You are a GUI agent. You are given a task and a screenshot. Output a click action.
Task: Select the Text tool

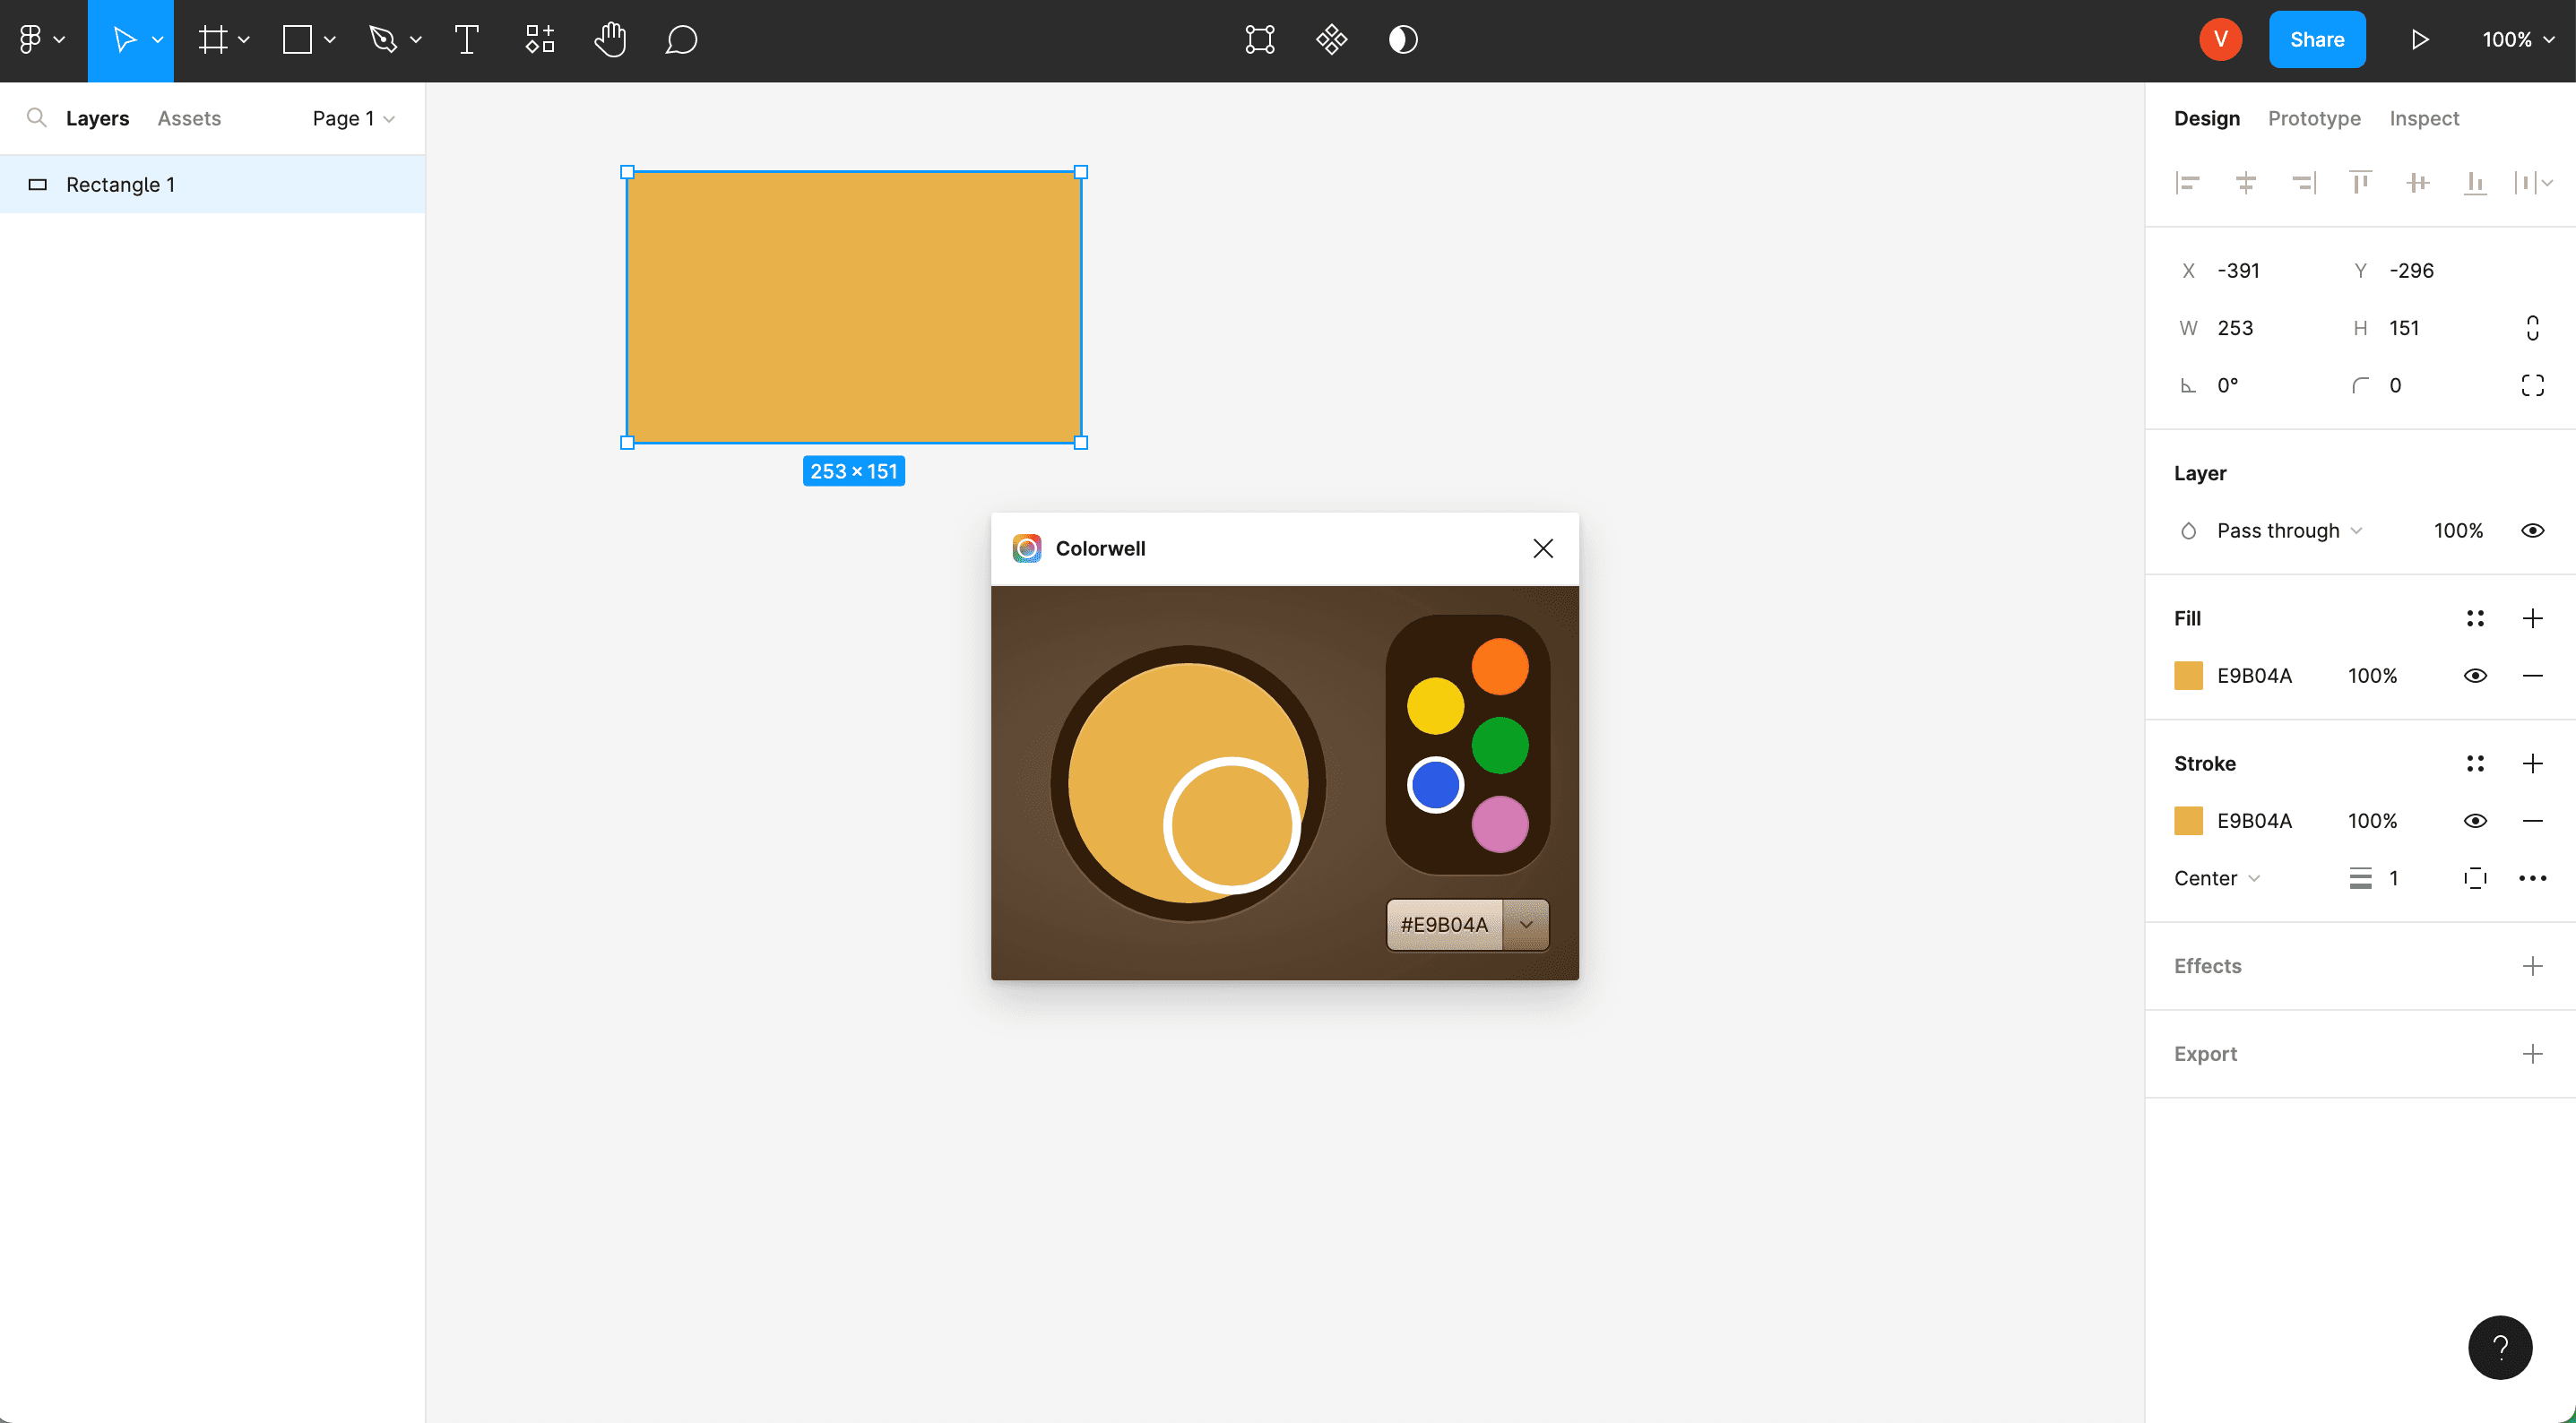465,40
